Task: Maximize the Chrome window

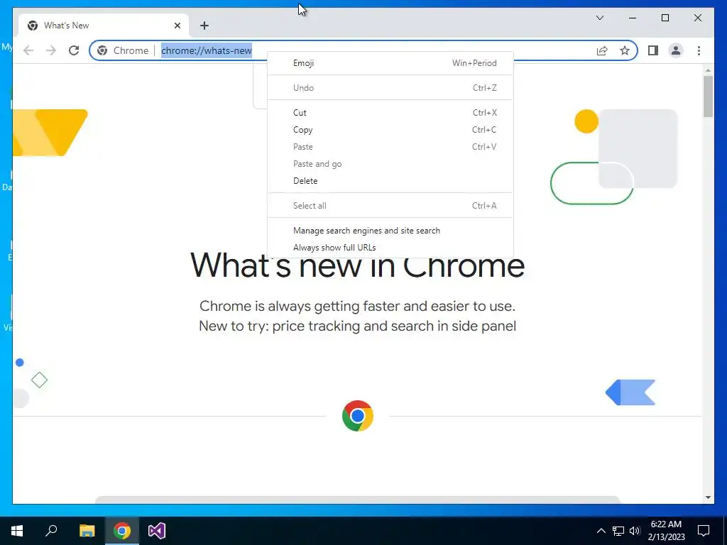Action: [665, 18]
